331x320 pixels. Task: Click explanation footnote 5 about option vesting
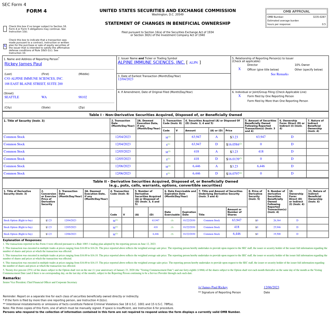[162, 272]
